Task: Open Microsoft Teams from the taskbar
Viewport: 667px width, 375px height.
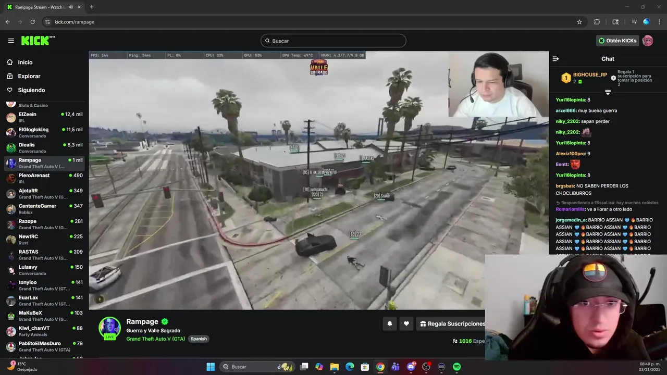Action: [x=396, y=367]
